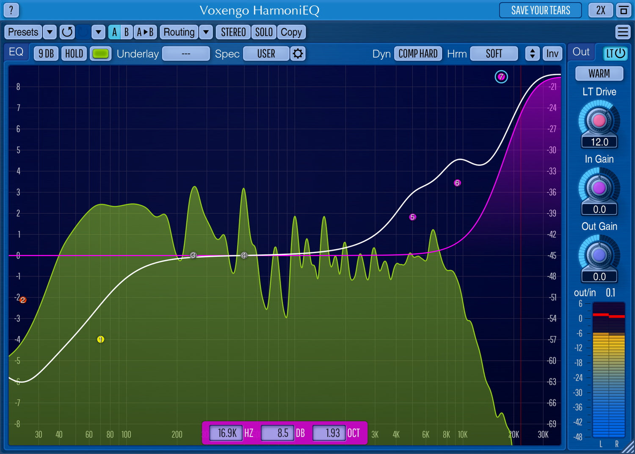635x454 pixels.
Task: Open the undo history dropdown arrow
Action: 98,32
